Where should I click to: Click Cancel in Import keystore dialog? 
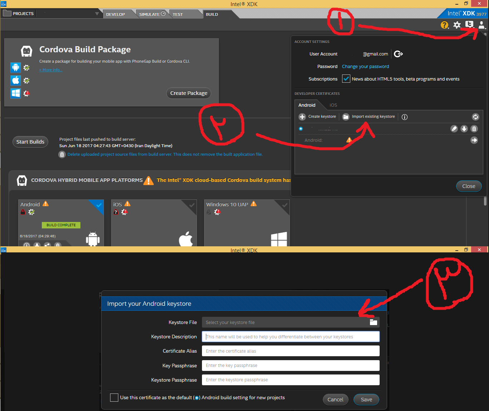pyautogui.click(x=335, y=400)
